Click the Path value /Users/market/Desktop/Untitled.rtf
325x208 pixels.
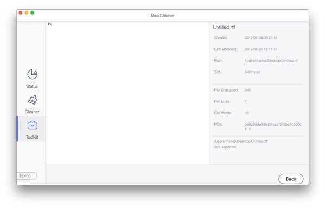[x=271, y=61]
